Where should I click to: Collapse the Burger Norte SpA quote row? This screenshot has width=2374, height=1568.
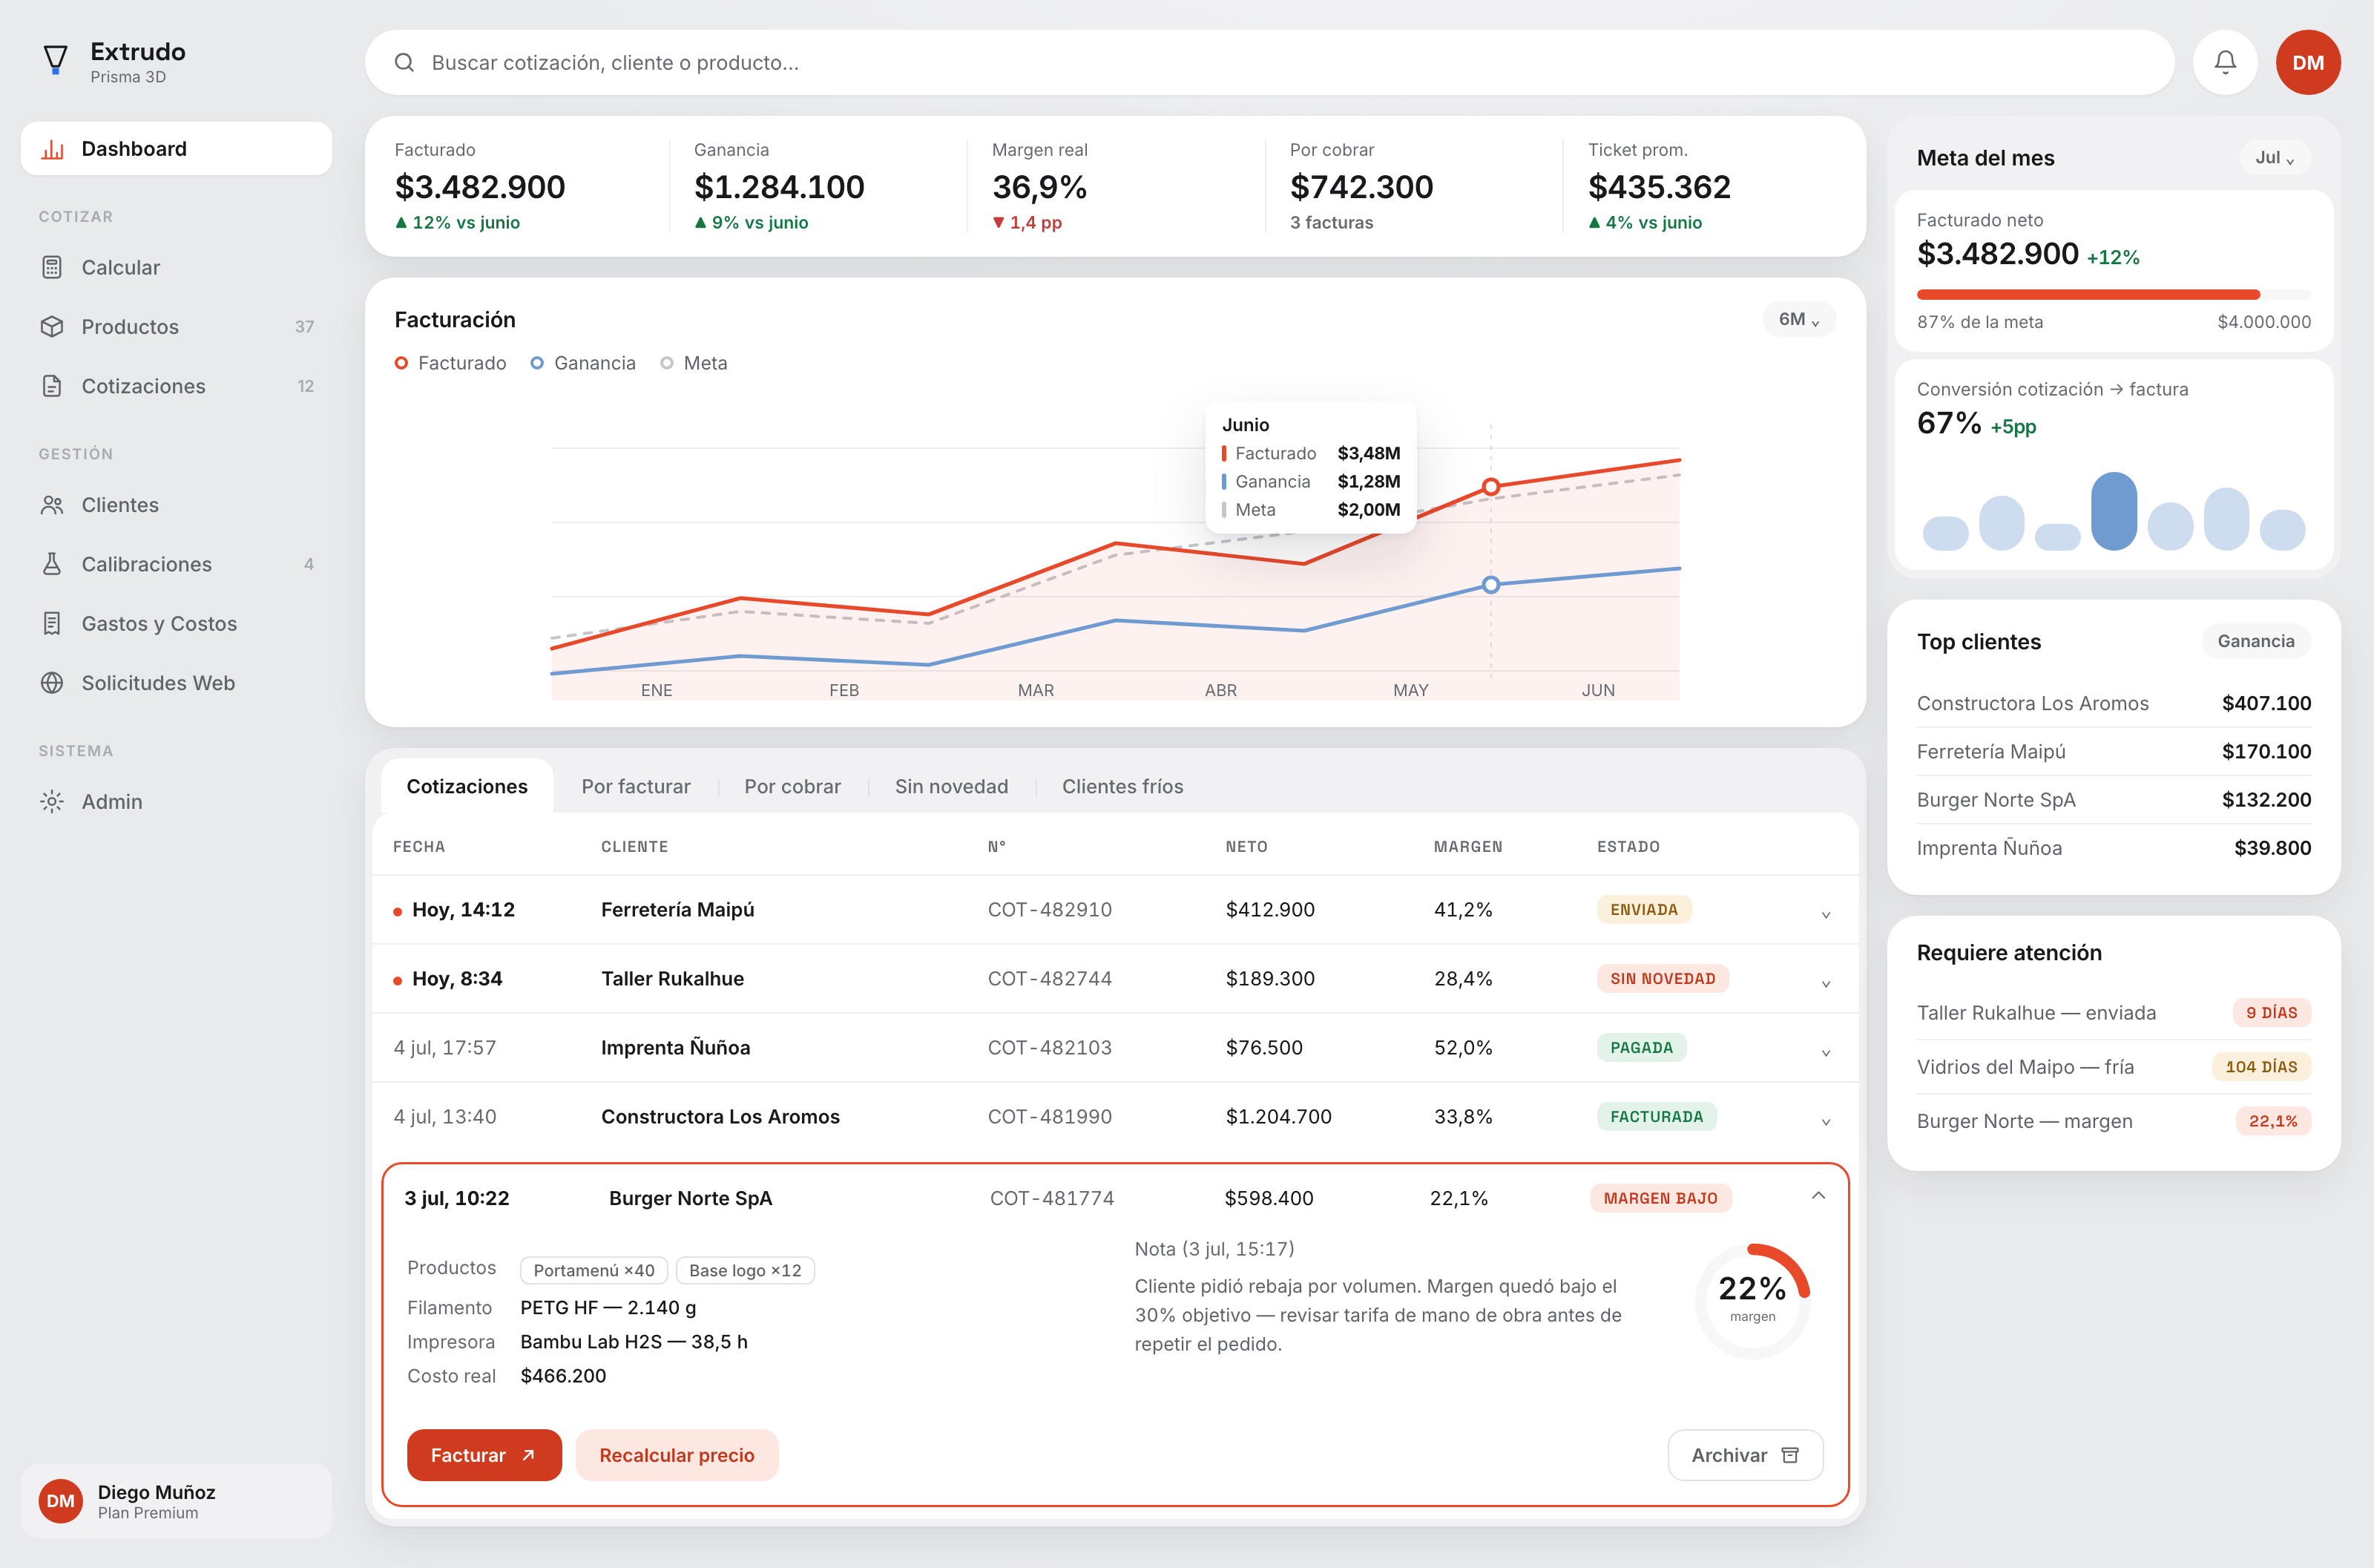click(1818, 1197)
